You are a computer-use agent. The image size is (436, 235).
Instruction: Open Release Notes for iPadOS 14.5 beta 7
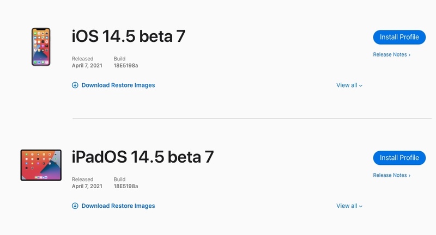(x=391, y=175)
